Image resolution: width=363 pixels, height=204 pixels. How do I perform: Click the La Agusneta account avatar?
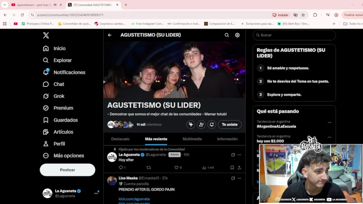tap(47, 193)
